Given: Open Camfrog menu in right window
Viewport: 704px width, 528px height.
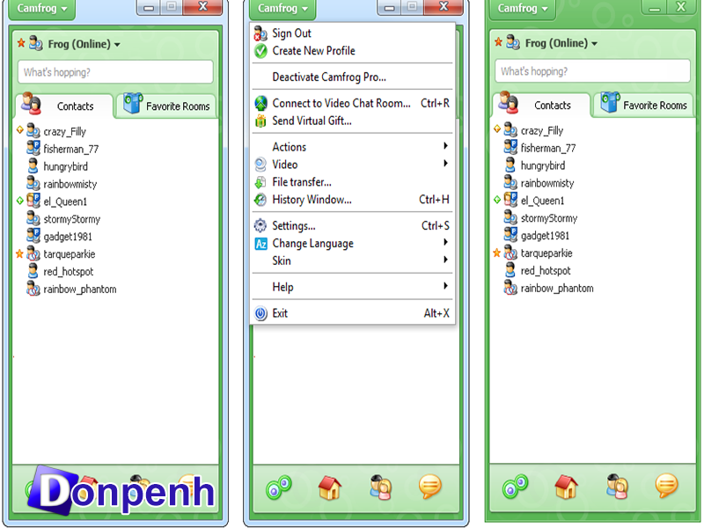Looking at the screenshot, I should tap(523, 9).
